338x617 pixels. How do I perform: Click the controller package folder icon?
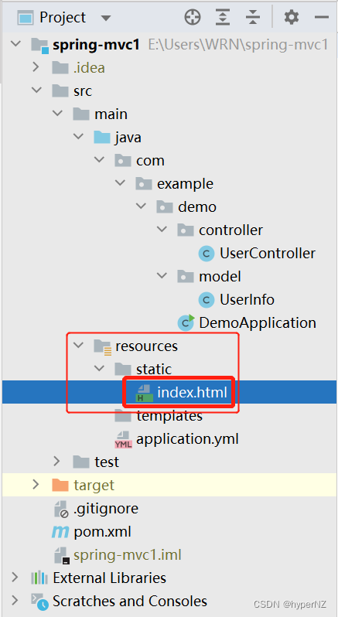pyautogui.click(x=186, y=230)
